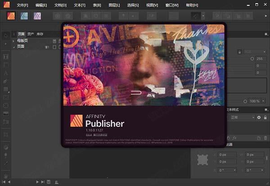The height and width of the screenshot is (186, 270).
Task: Click the trash icon in right panel
Action: [265, 138]
